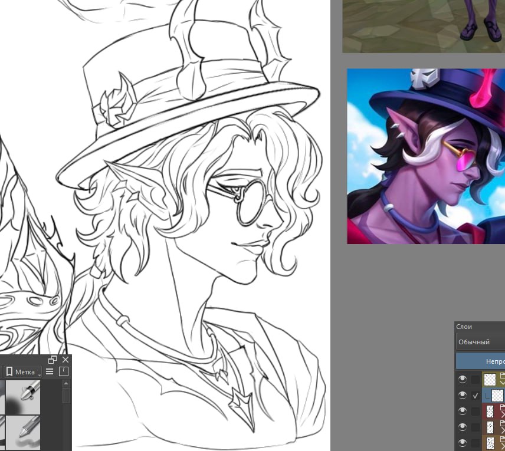Click the brush presets scrollbar handle
The image size is (505, 451).
pyautogui.click(x=66, y=396)
